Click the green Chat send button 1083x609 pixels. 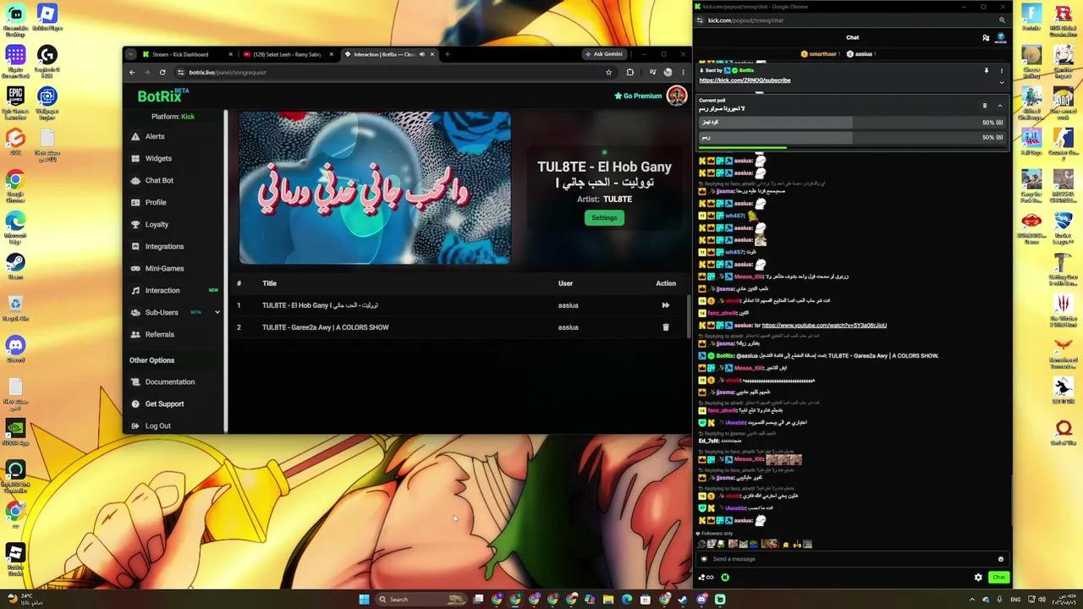998,578
